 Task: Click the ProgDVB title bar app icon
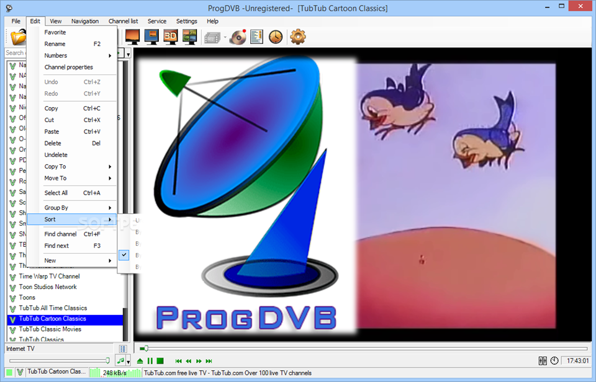click(9, 8)
